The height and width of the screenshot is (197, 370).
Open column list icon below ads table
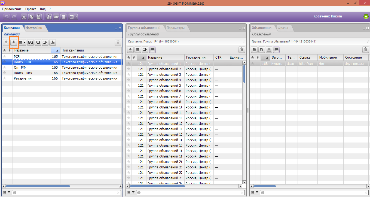tap(253, 193)
